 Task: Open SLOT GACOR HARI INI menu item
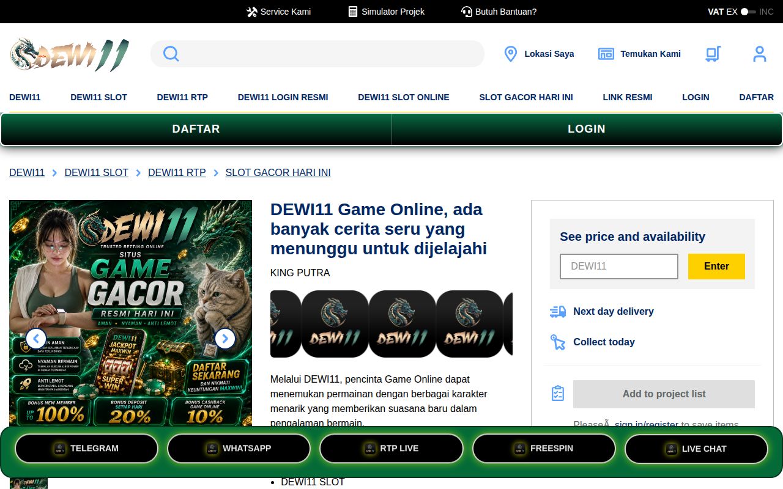click(x=526, y=97)
